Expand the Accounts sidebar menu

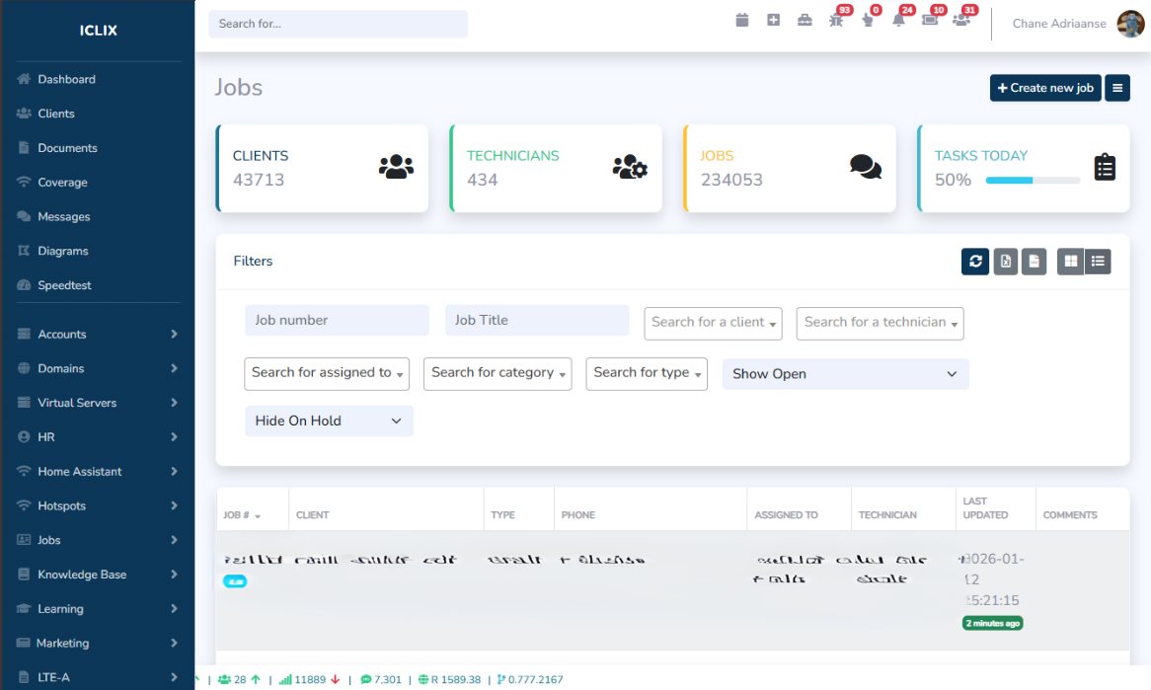(98, 335)
